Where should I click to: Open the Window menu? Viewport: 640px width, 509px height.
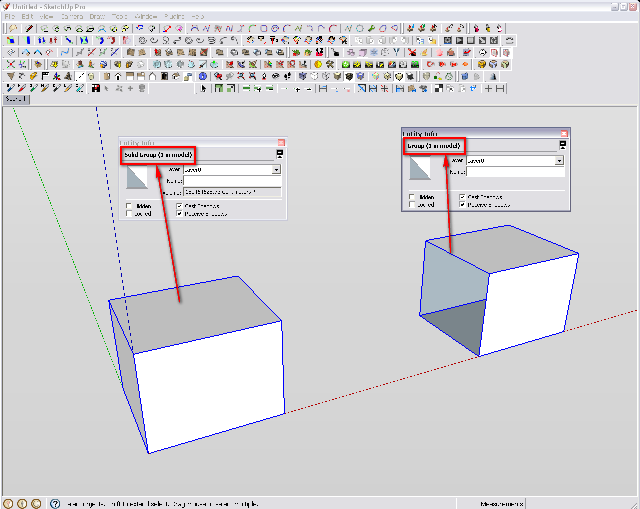(x=146, y=16)
